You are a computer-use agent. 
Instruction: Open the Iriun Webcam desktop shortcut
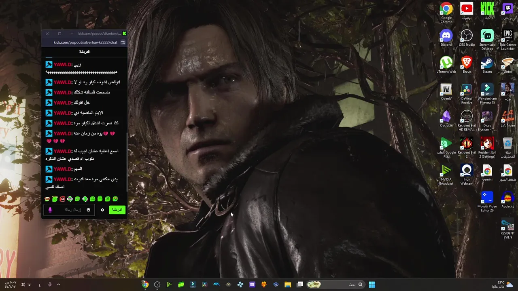pyautogui.click(x=467, y=175)
